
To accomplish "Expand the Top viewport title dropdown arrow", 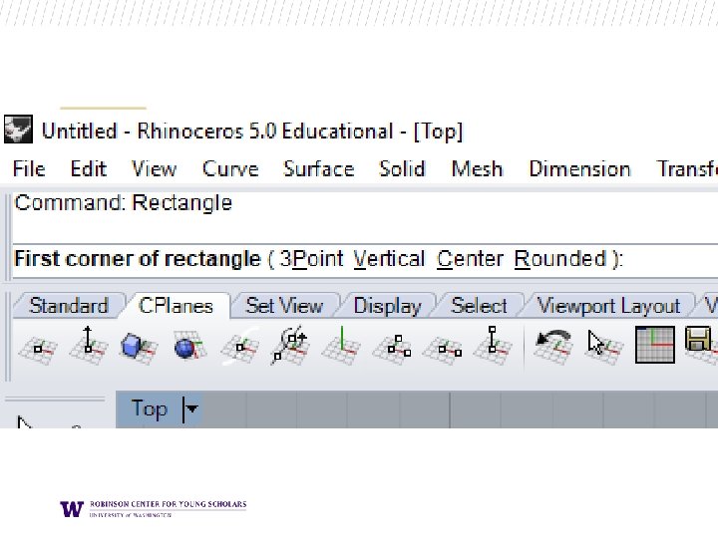I will [191, 408].
